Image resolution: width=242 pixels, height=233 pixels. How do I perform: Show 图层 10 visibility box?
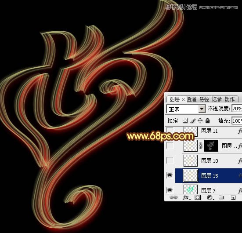(x=170, y=160)
